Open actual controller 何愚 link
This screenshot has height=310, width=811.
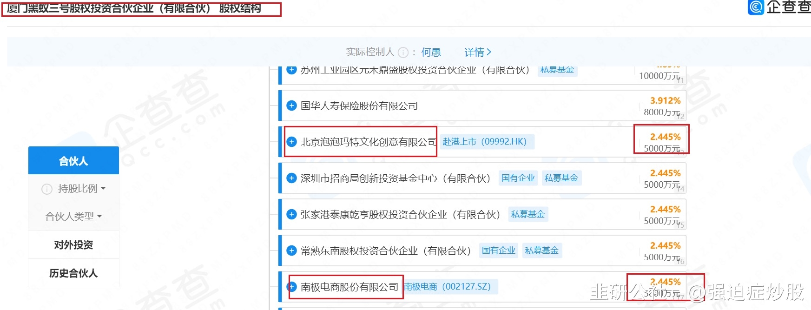(431, 52)
